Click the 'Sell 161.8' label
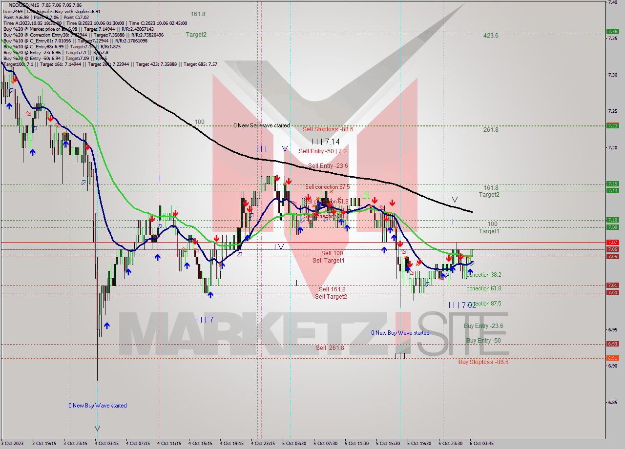 (x=332, y=289)
